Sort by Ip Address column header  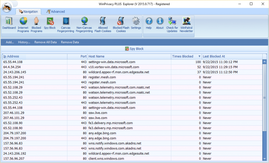pyautogui.click(x=35, y=57)
